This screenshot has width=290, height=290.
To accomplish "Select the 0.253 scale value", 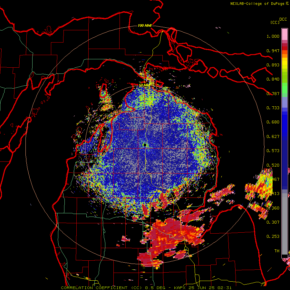I will point(273,237).
